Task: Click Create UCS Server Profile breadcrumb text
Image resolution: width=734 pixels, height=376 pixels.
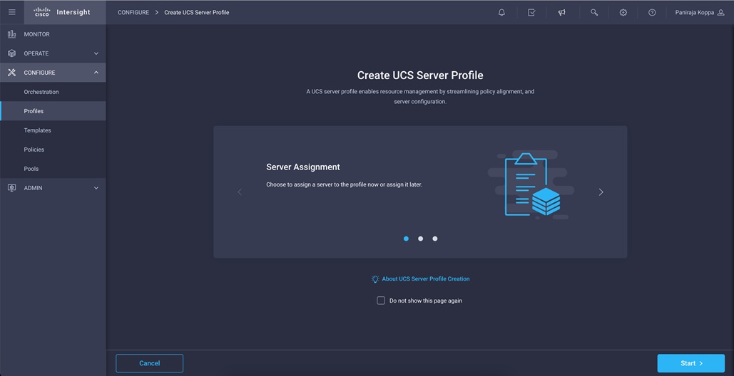Action: (197, 13)
